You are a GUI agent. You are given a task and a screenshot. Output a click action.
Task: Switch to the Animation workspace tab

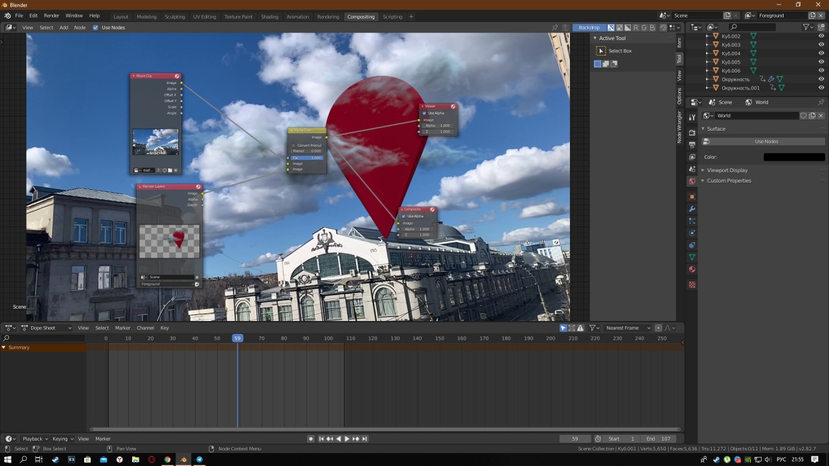click(297, 16)
